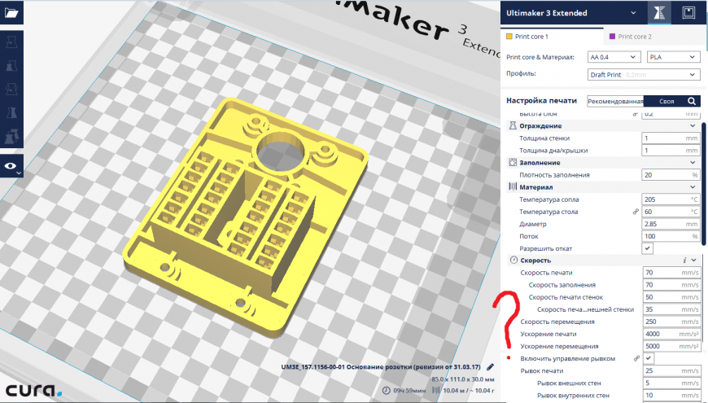Click the Print core 1 yellow color swatch
This screenshot has height=403, width=708.
click(x=509, y=36)
